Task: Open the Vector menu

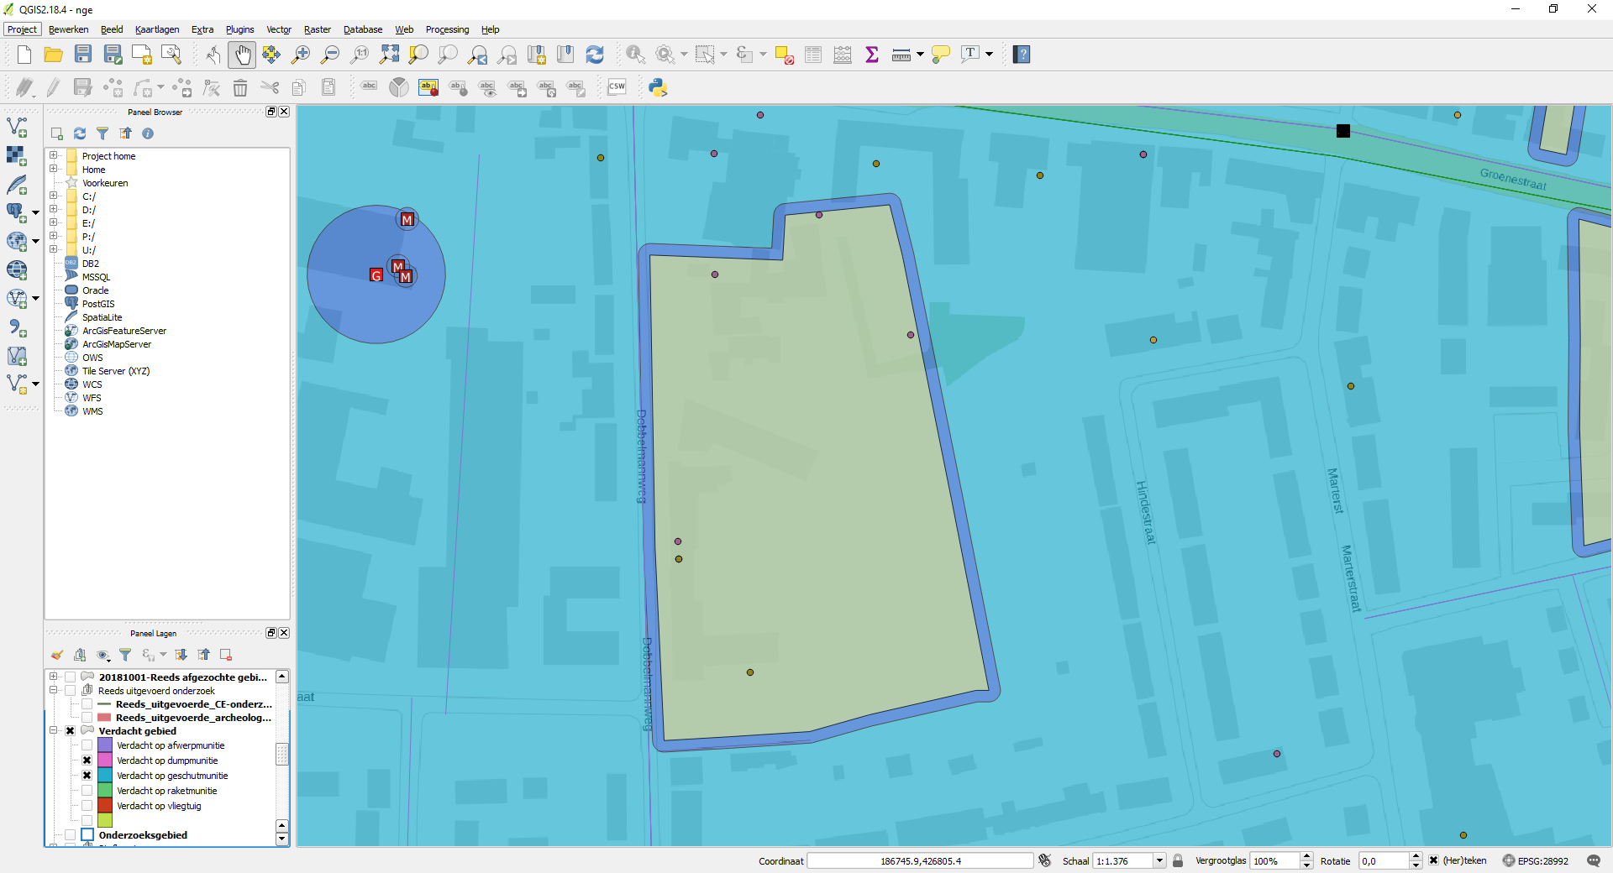Action: 279,29
